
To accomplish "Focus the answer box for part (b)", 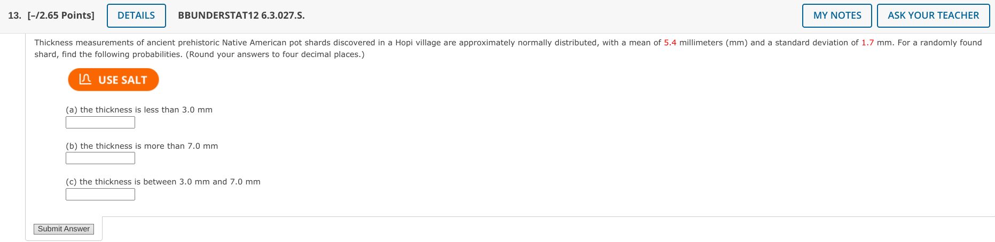I will pyautogui.click(x=100, y=158).
